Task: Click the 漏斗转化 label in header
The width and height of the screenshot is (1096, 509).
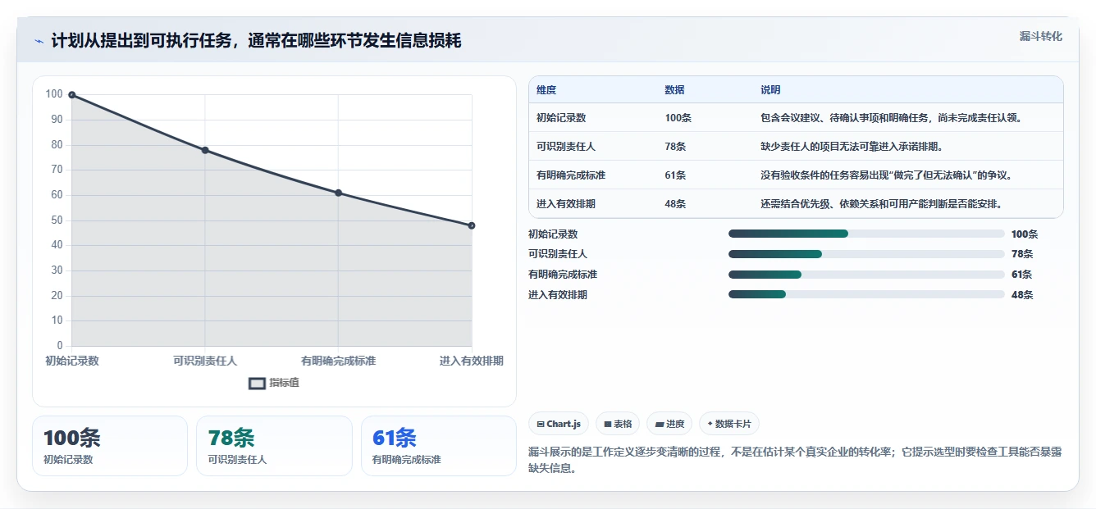Action: [x=1040, y=36]
